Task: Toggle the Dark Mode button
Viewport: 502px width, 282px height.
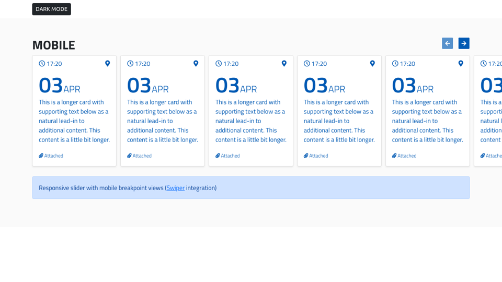Action: point(51,9)
